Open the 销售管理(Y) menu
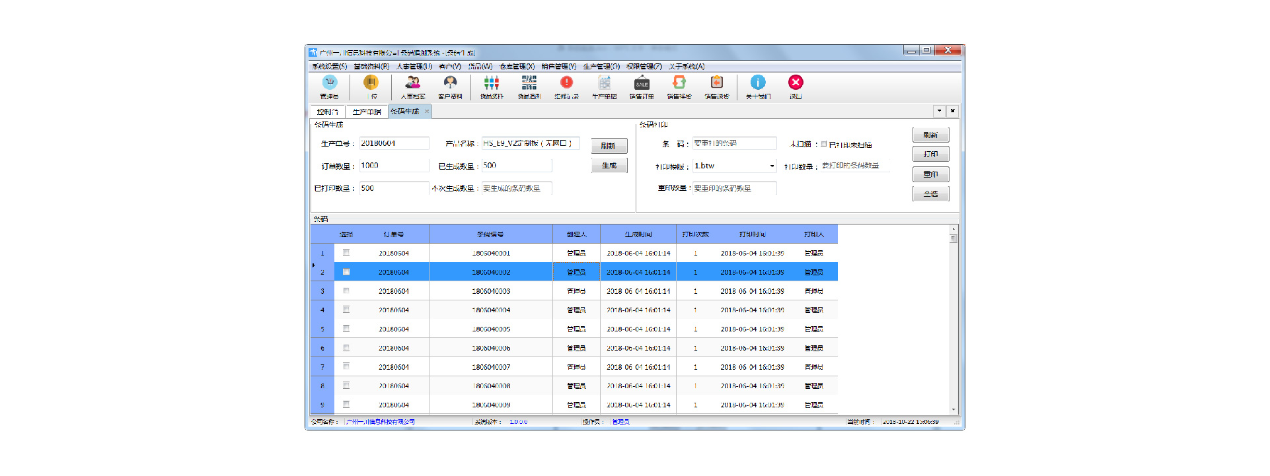Image resolution: width=1270 pixels, height=476 pixels. point(559,67)
